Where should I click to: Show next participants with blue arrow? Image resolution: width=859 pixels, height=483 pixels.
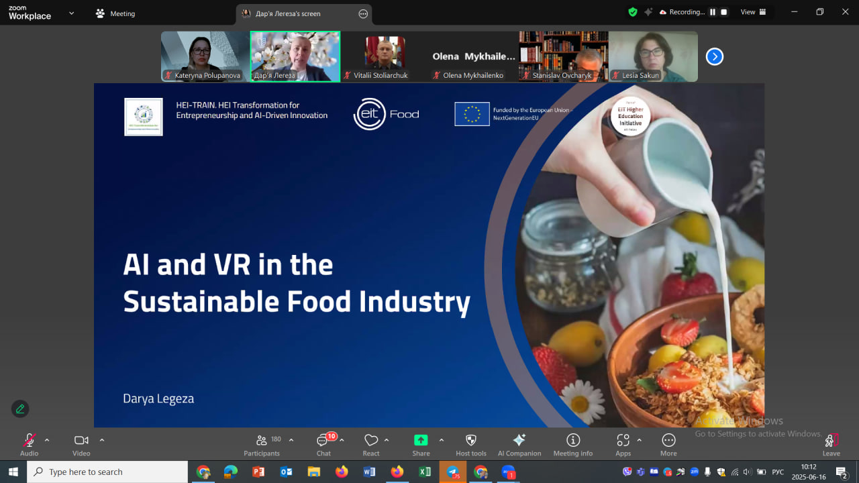coord(714,57)
